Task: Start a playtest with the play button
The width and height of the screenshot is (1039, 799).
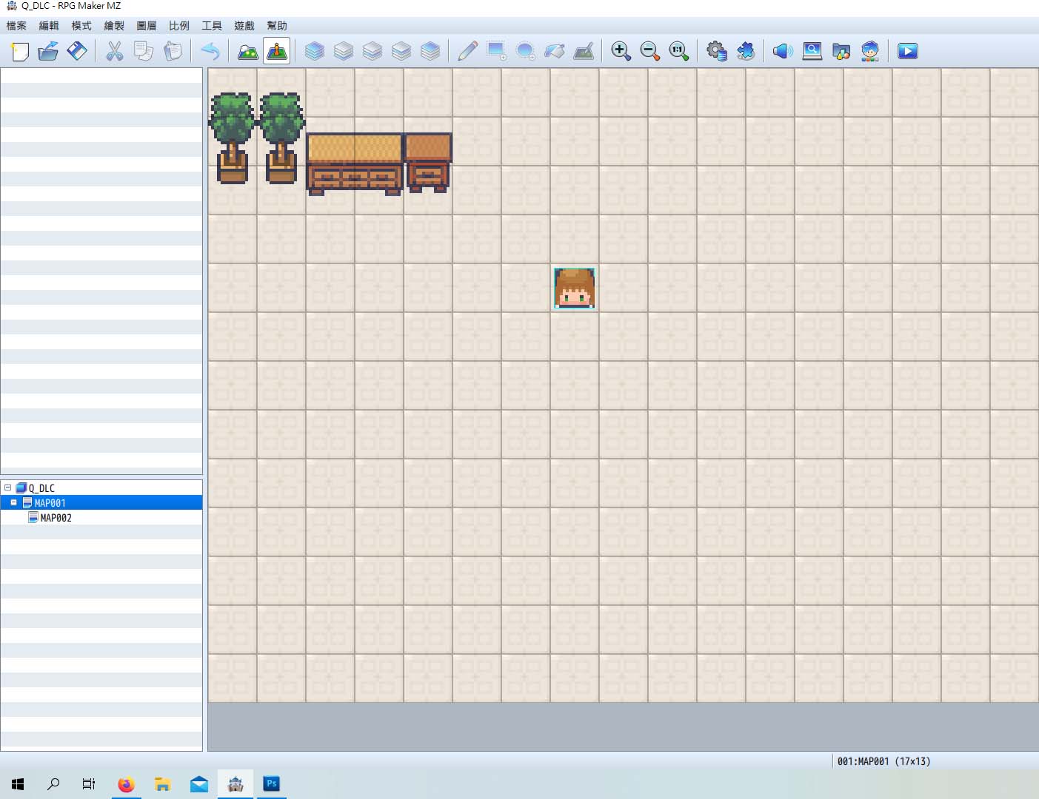Action: click(x=907, y=51)
